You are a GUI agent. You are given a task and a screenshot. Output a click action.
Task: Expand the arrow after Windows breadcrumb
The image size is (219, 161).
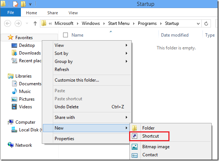104,23
